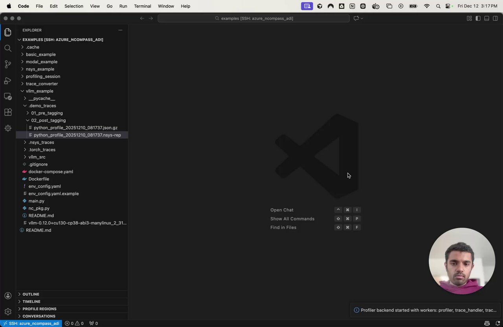Open the Copilot chat dropdown arrow
The width and height of the screenshot is (503, 327).
(362, 18)
